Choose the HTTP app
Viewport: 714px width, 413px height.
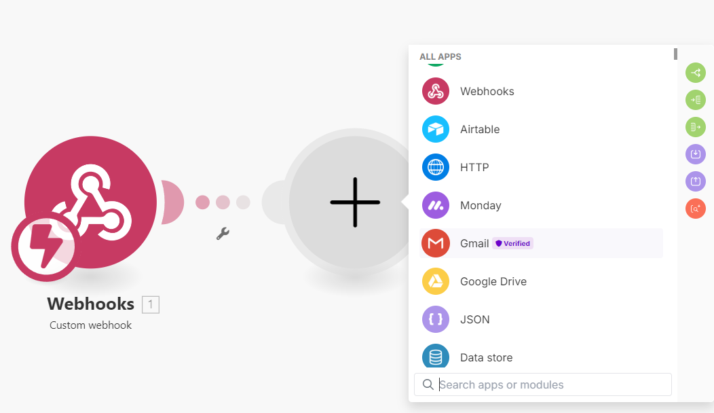point(541,167)
